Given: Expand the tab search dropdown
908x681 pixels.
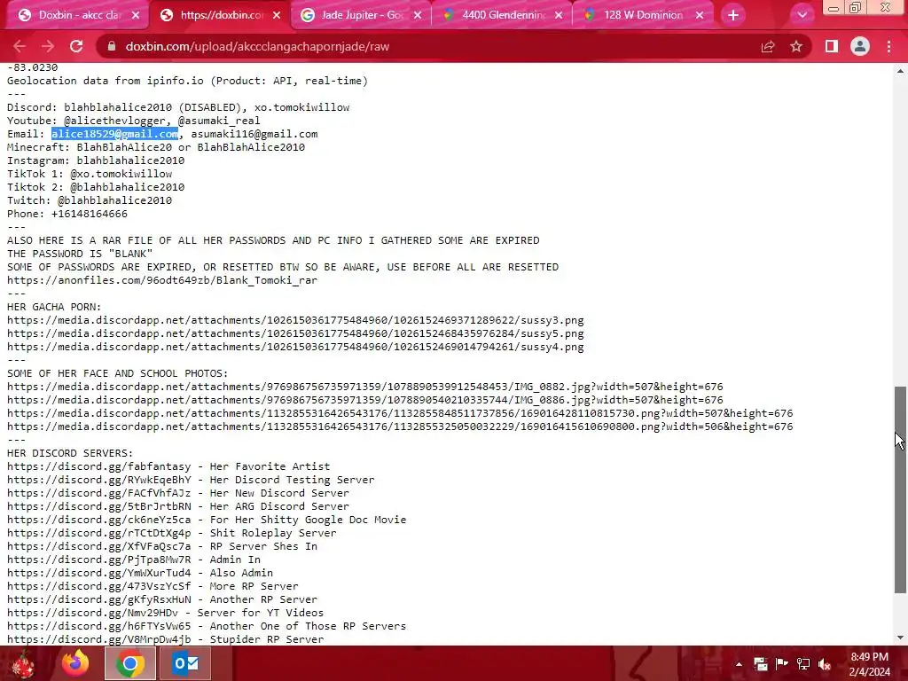Looking at the screenshot, I should [x=802, y=15].
